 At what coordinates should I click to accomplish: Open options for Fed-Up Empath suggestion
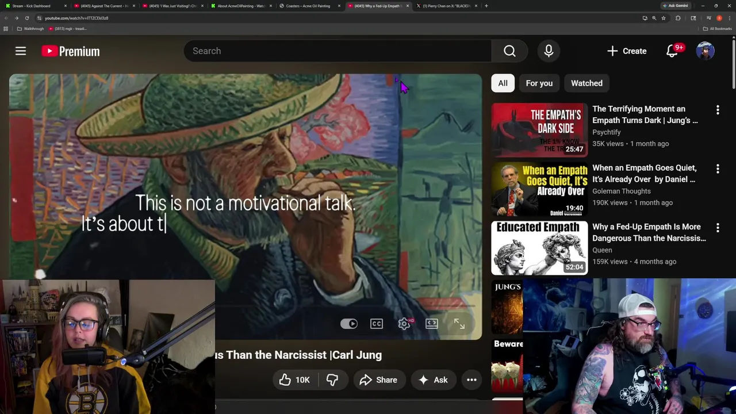coord(718,228)
